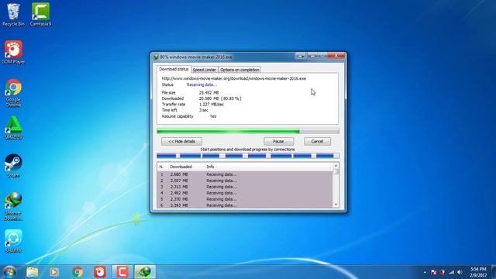The image size is (496, 279).
Task: Select the Steam desktop shortcut
Action: (13, 165)
